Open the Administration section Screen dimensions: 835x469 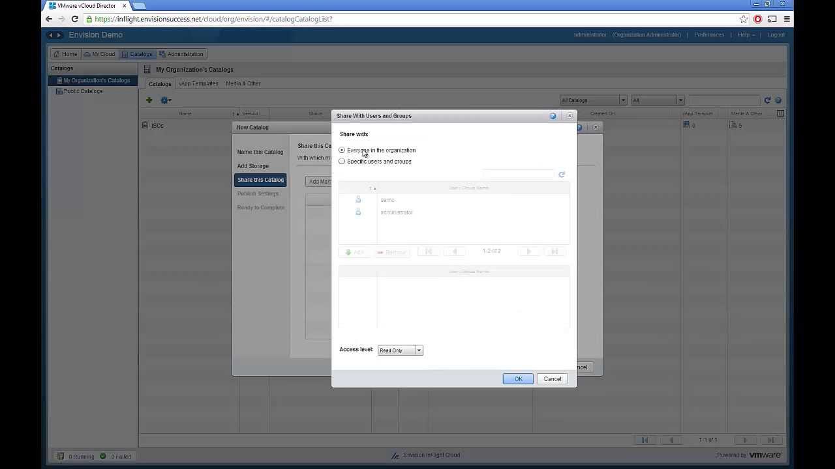[x=181, y=54]
